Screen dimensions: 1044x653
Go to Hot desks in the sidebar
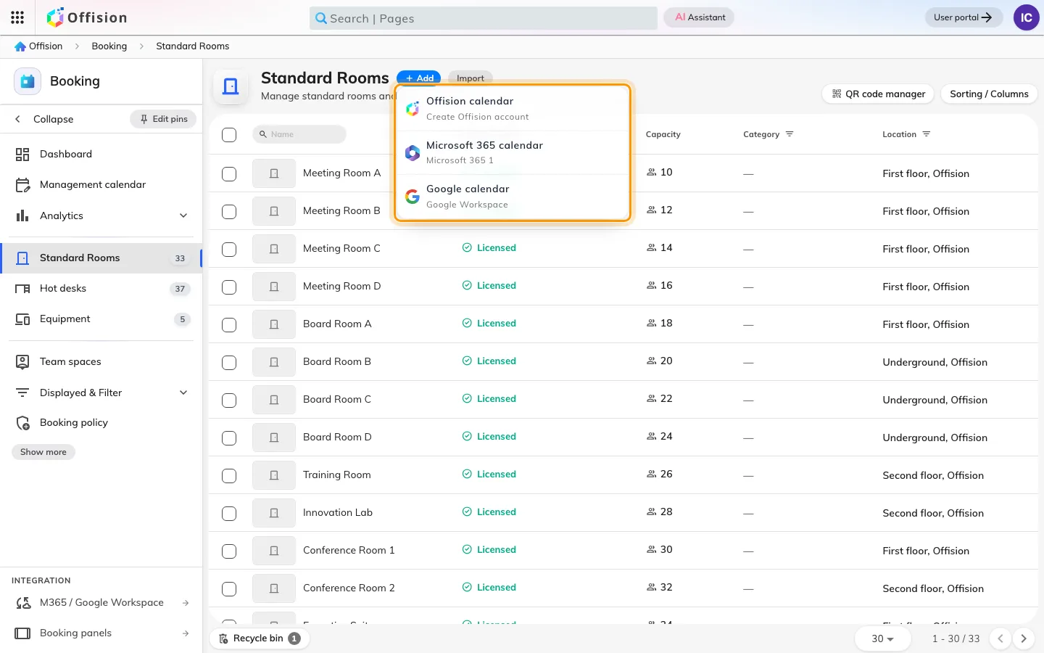pyautogui.click(x=101, y=288)
